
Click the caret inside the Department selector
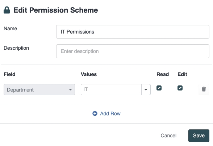pos(70,90)
